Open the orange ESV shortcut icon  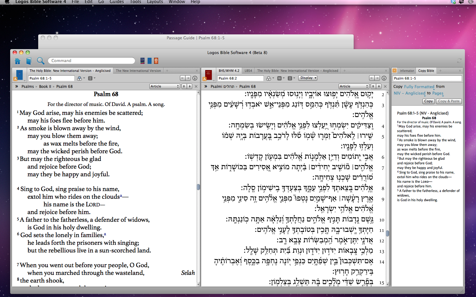coord(156,61)
